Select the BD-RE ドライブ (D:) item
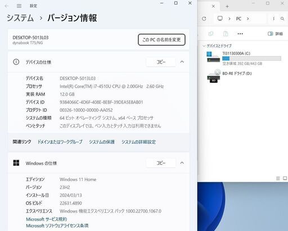288x231 pixels. point(229,76)
